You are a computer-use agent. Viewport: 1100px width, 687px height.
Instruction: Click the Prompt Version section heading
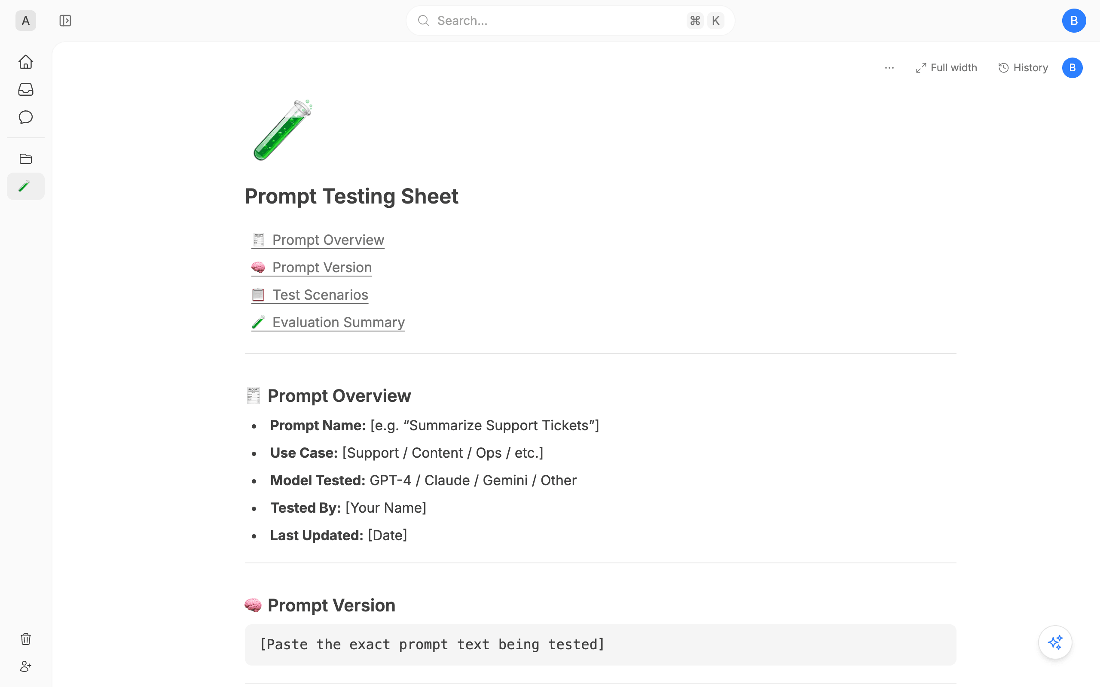tap(320, 605)
